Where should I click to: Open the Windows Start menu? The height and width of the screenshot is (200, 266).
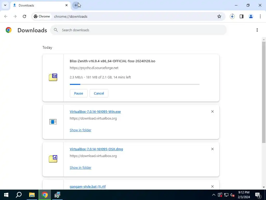tap(6, 195)
